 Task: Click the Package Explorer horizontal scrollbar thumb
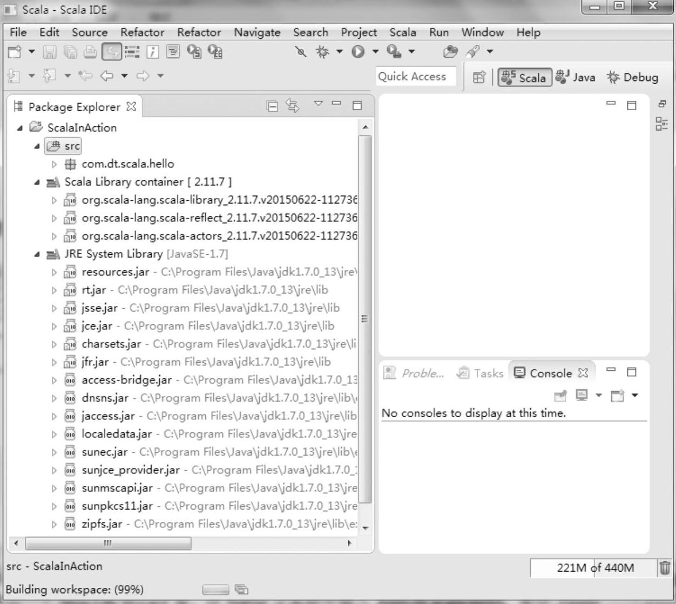click(x=108, y=543)
